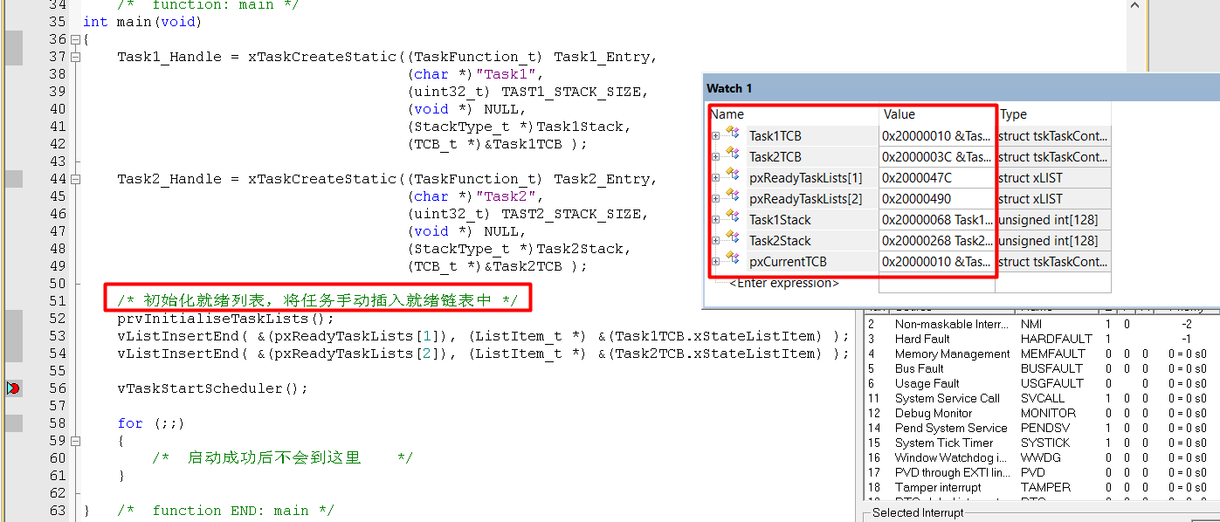Expand the Task1TCB watch entry
This screenshot has height=522, width=1220.
pyautogui.click(x=715, y=136)
